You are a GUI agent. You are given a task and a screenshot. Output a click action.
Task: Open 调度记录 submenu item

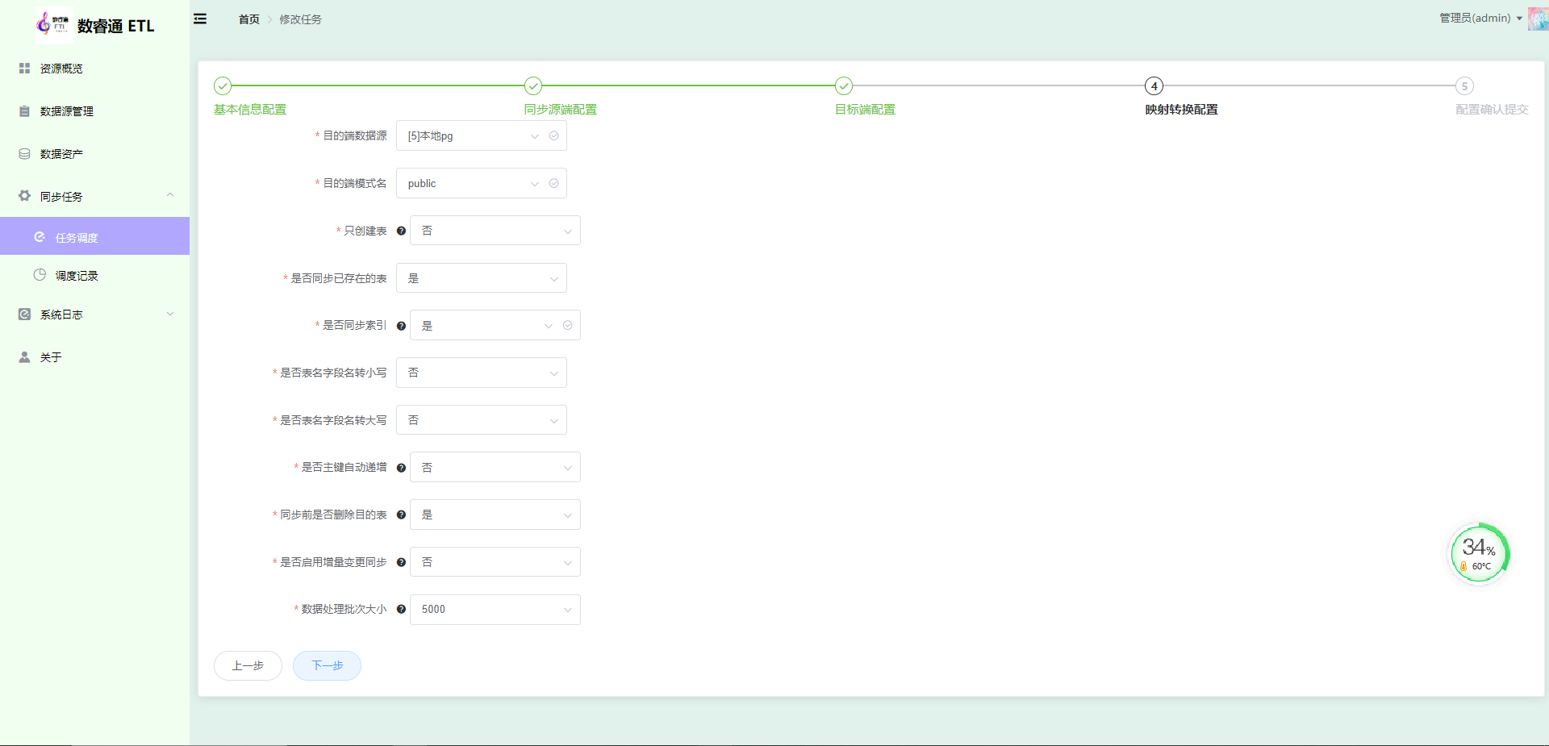(x=94, y=275)
